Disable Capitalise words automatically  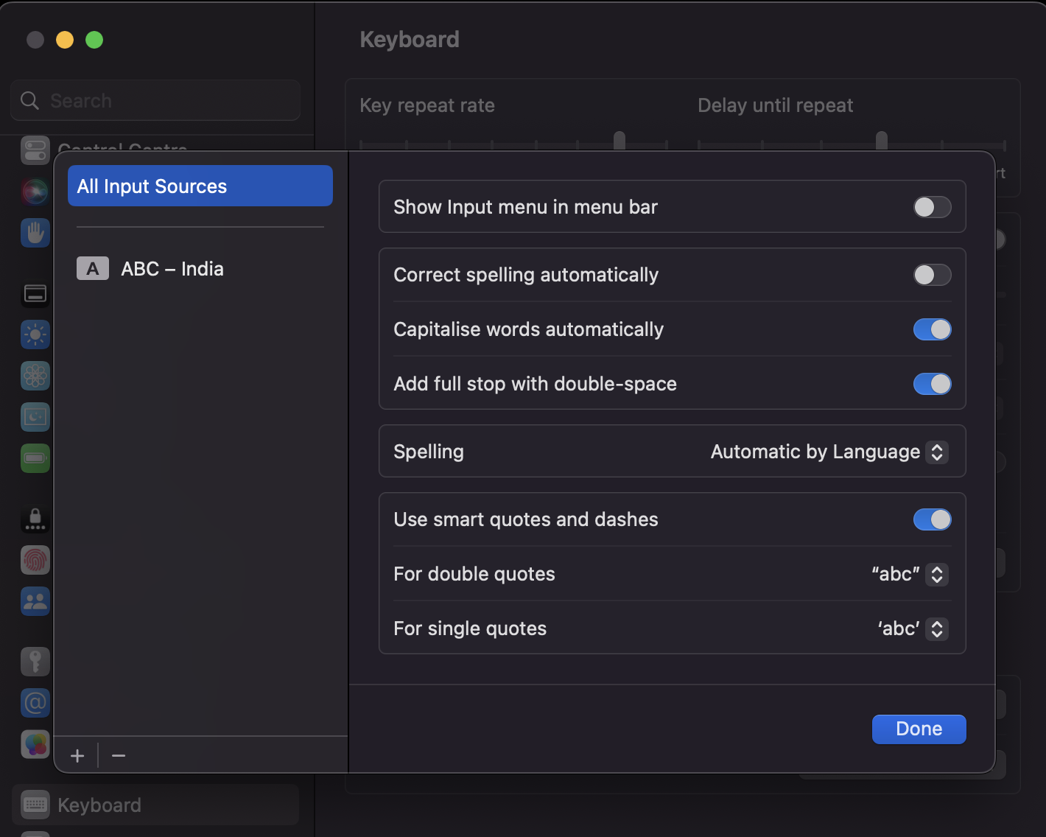coord(932,329)
